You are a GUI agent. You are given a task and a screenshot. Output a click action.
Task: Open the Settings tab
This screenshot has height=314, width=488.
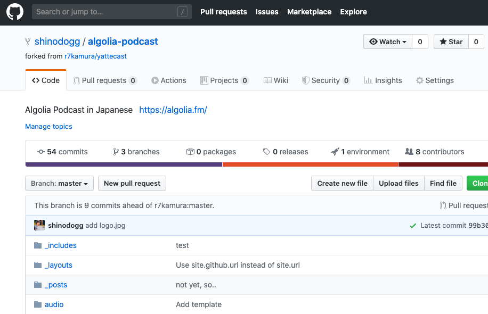click(435, 80)
